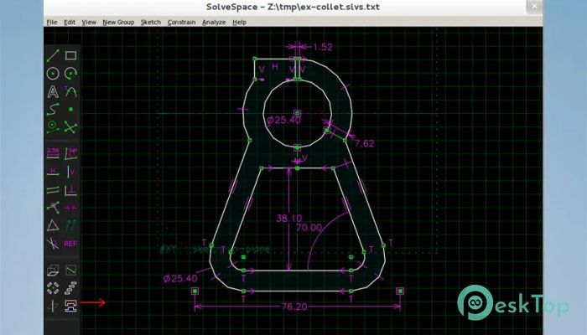Click the 3D box extrude group icon
The width and height of the screenshot is (587, 335).
[53, 270]
